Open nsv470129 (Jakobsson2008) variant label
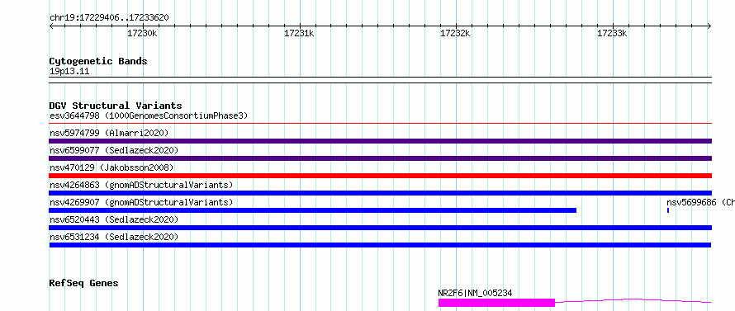This screenshot has width=735, height=311. click(111, 167)
